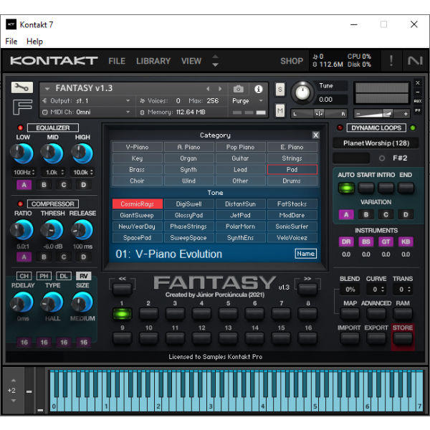Toggle Dynamic Loops red LED
The height and width of the screenshot is (430, 430).
(x=340, y=128)
